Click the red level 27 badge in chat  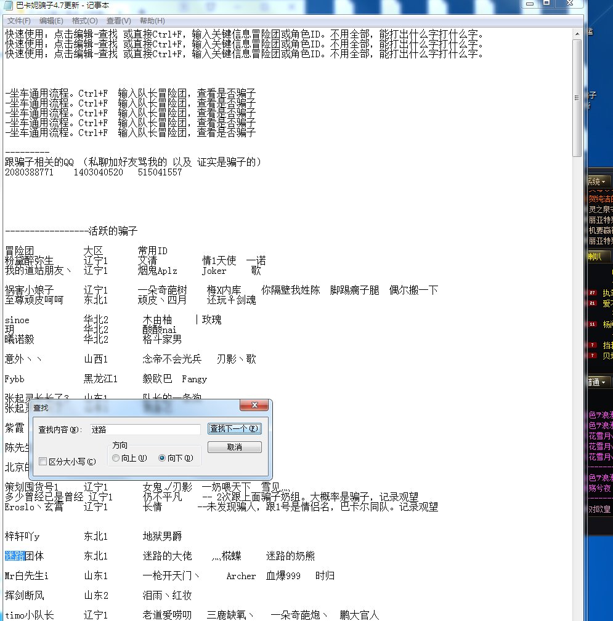point(593,293)
